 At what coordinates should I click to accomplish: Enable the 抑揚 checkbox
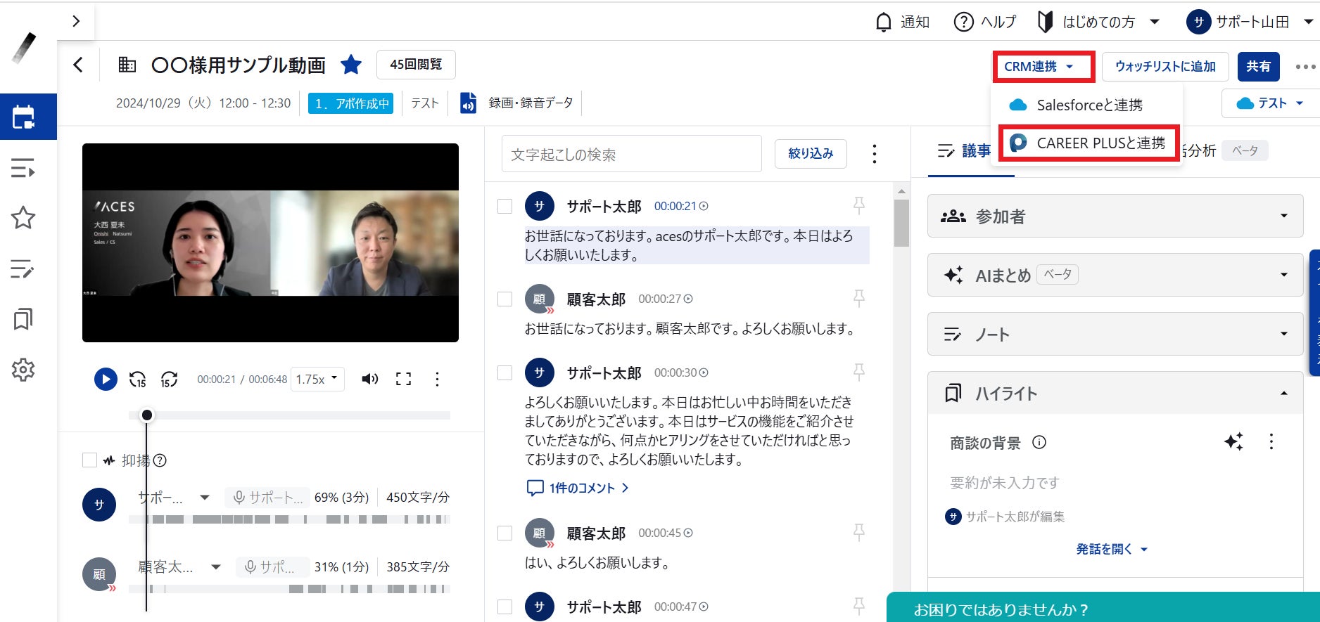pyautogui.click(x=89, y=460)
